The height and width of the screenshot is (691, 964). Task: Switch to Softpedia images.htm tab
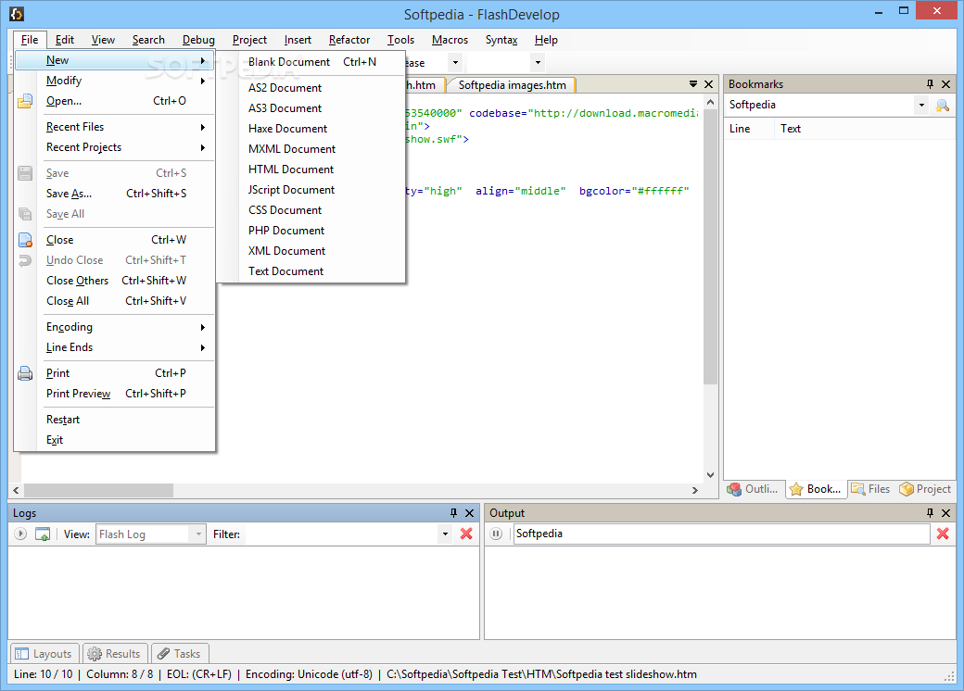[x=512, y=85]
